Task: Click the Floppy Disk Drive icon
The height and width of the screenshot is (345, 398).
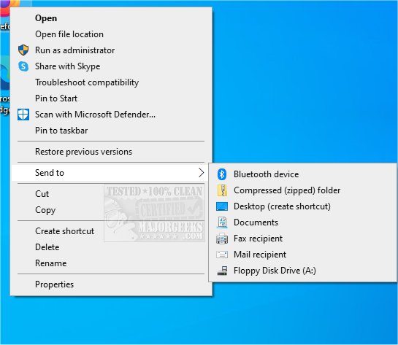Action: pos(222,271)
